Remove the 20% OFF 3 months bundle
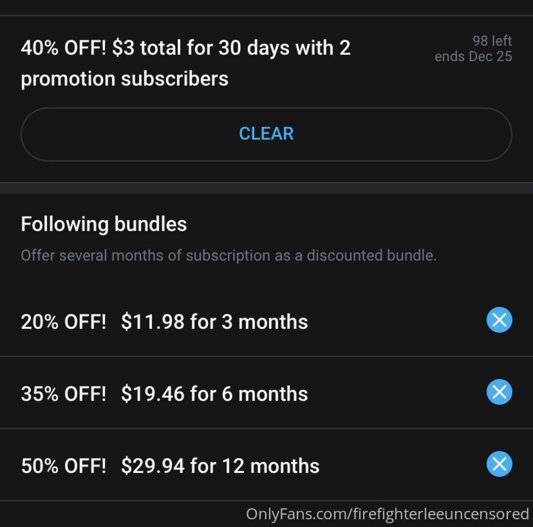 [x=499, y=320]
